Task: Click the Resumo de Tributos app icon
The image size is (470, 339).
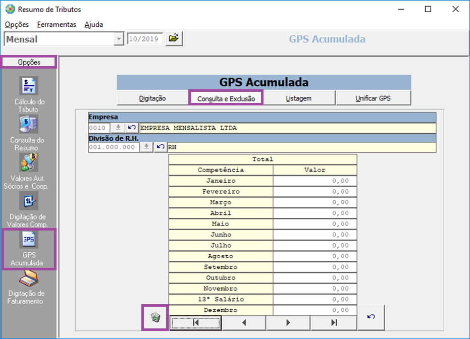Action: [10, 9]
